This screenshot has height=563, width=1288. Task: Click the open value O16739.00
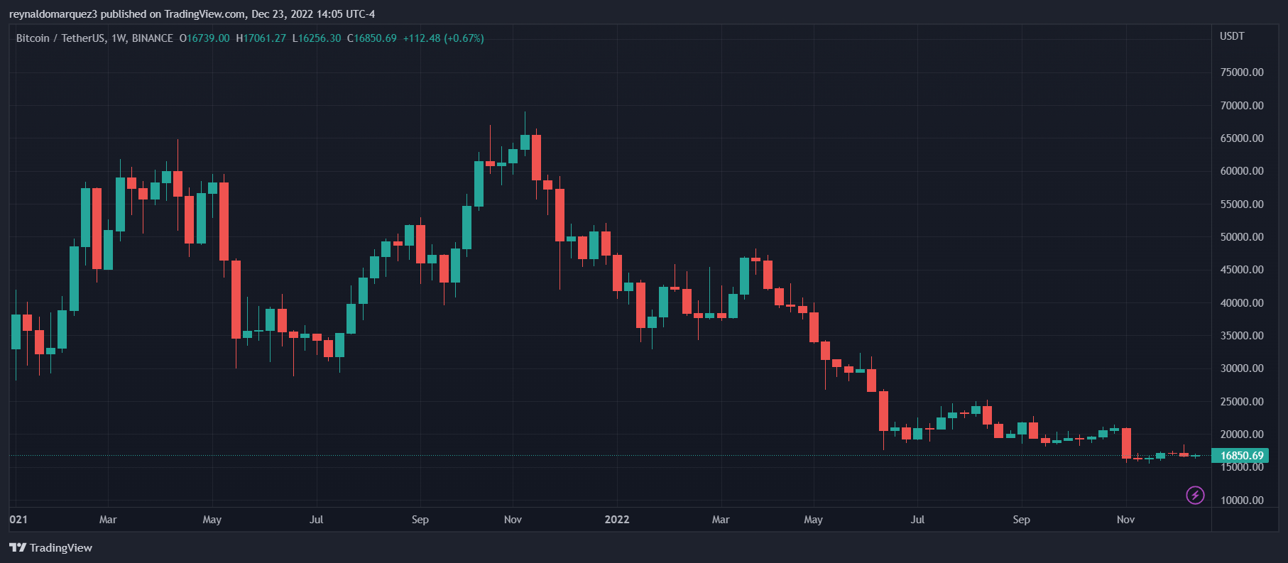click(204, 38)
